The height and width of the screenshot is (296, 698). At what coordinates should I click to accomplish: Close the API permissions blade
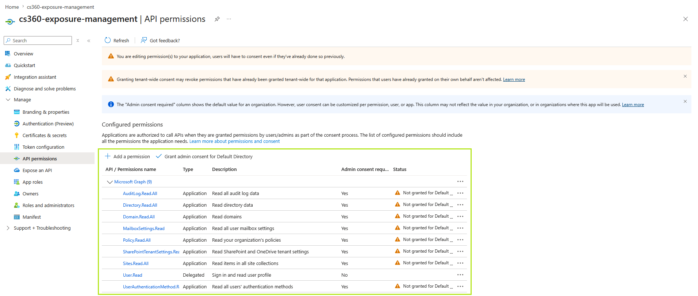685,19
